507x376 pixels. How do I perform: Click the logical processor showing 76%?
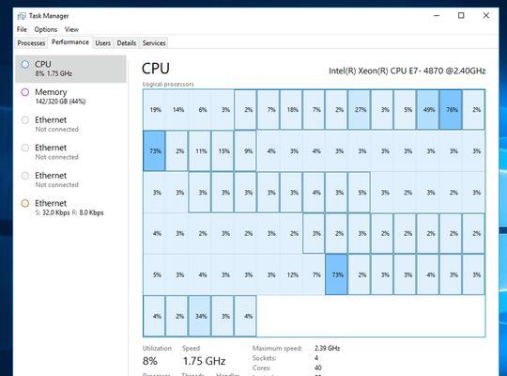click(451, 109)
